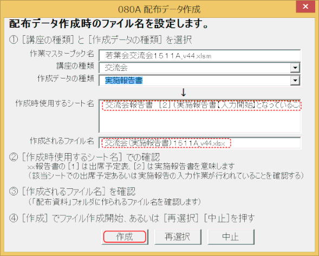Click step ③ を確認 instruction text
The width and height of the screenshot is (319, 256).
(72, 191)
